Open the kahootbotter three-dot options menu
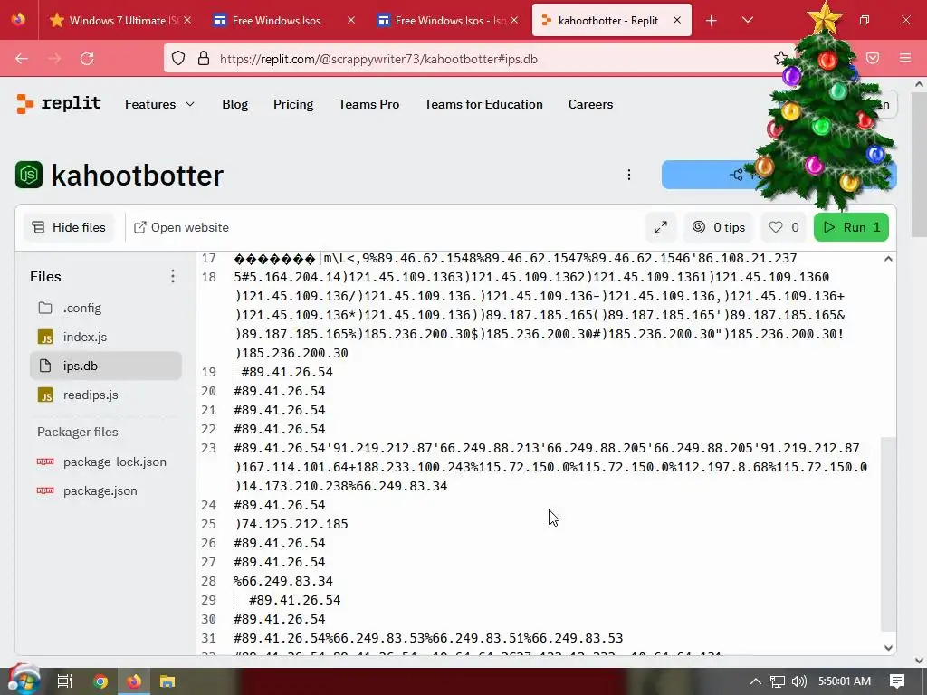 click(x=629, y=175)
